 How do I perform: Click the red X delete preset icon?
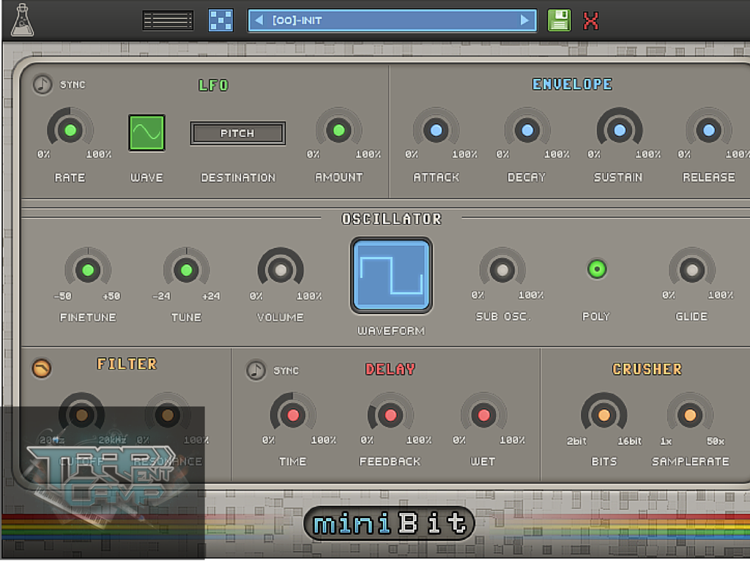591,20
